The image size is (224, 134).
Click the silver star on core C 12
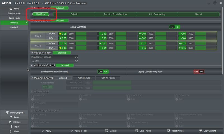tap(180, 44)
